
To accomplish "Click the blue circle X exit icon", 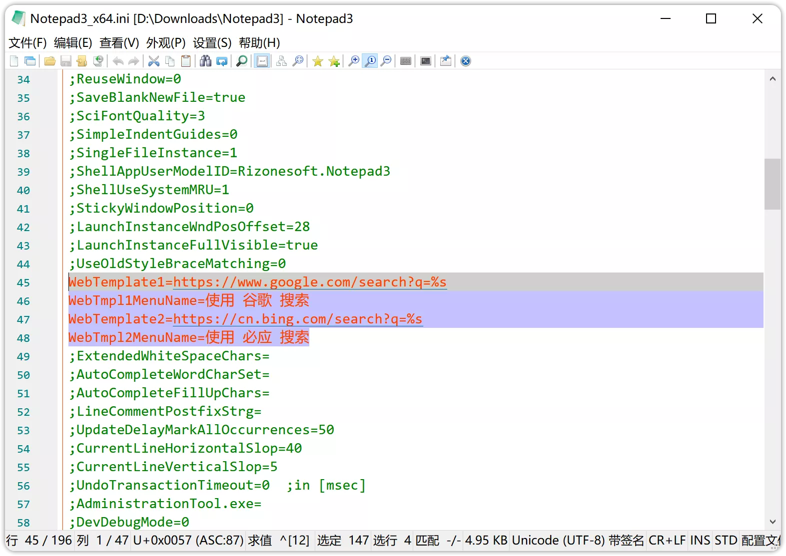I will pos(466,61).
